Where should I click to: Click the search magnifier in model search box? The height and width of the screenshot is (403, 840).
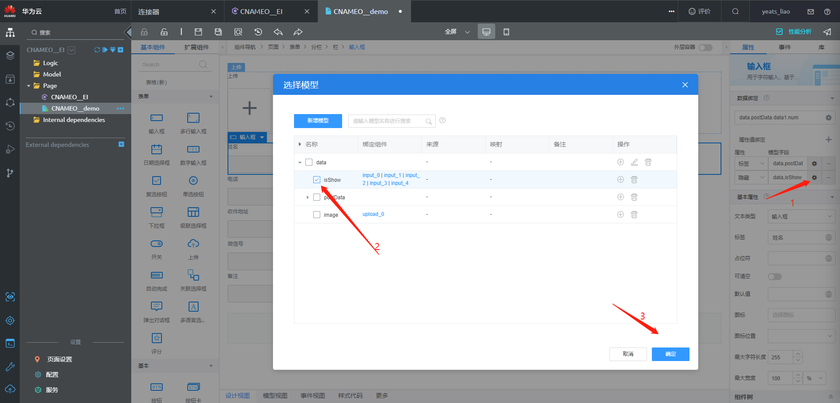click(428, 122)
